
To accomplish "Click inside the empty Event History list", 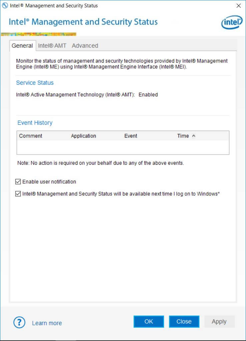I will coord(123,147).
